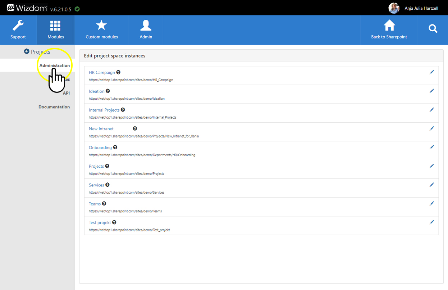Edit the Test projekt instance pencil

click(x=431, y=222)
